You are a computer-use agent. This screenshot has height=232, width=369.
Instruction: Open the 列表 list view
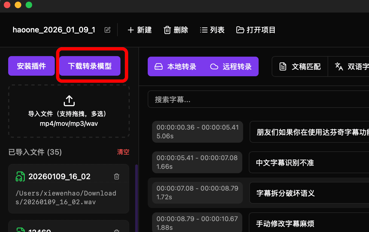coord(212,30)
